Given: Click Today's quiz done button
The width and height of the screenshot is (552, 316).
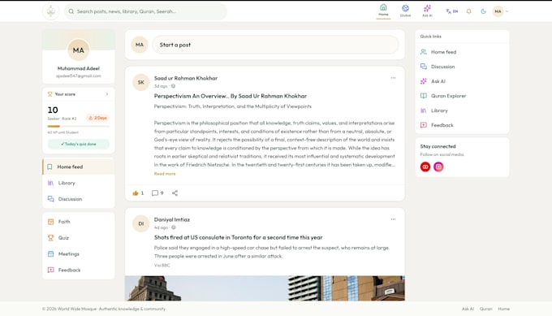Looking at the screenshot, I should click(78, 144).
